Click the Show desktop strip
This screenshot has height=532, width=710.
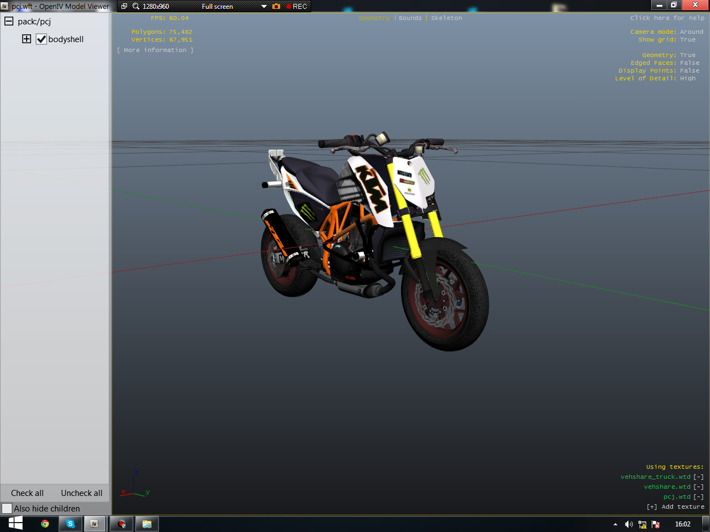(x=706, y=524)
